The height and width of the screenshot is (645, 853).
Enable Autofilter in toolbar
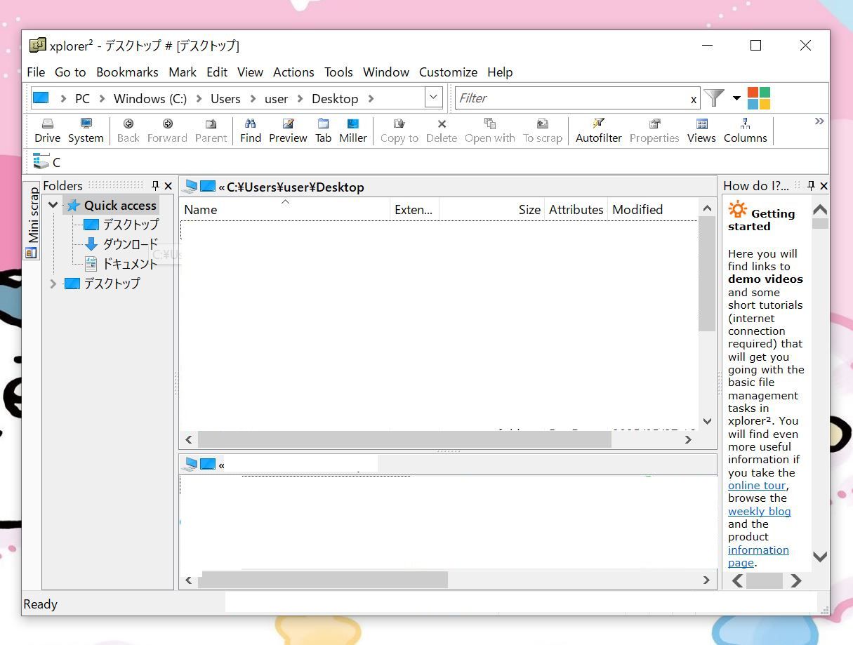[598, 131]
